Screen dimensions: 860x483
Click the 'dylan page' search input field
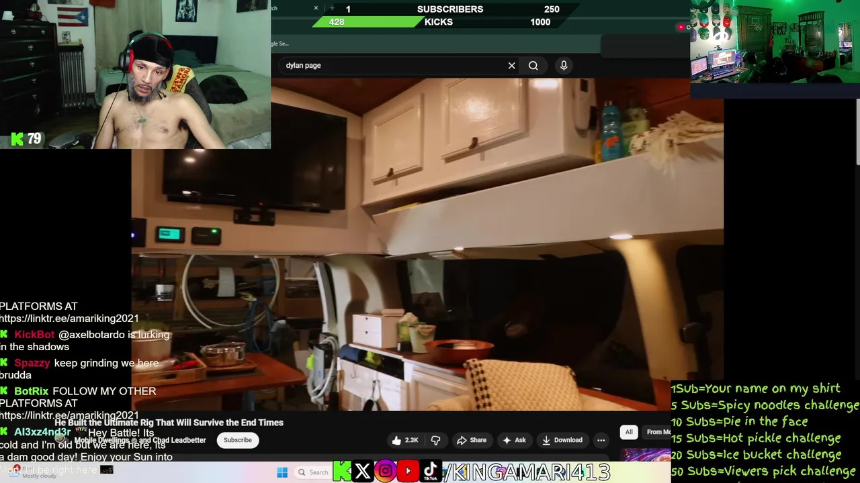(393, 66)
